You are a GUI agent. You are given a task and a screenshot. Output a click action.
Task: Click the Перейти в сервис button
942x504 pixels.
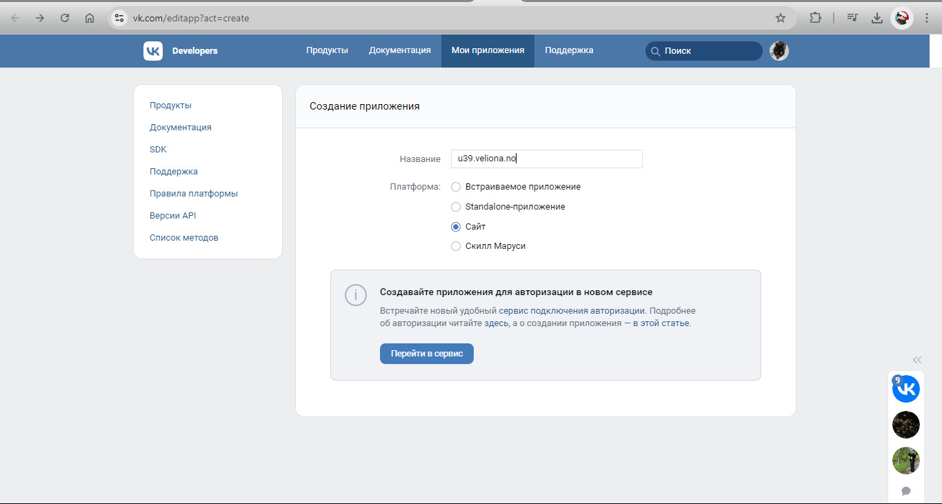click(426, 354)
